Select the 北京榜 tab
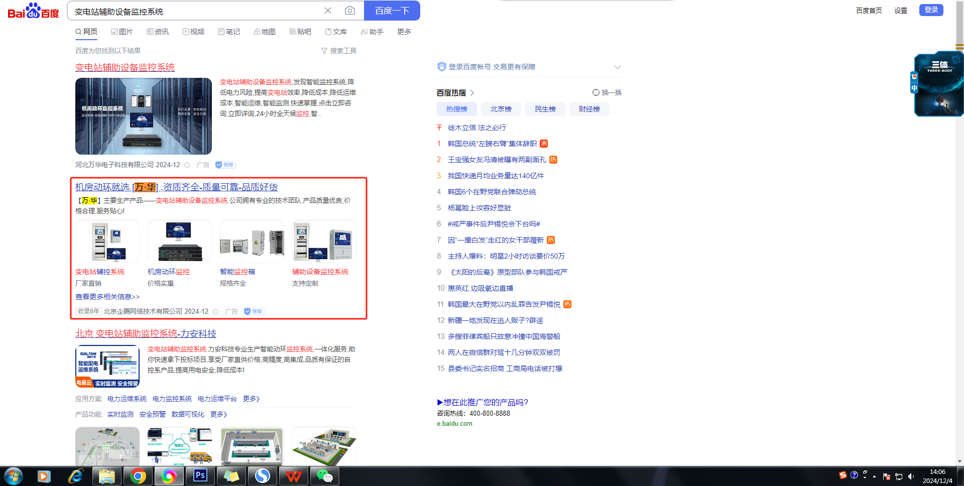 coord(501,109)
